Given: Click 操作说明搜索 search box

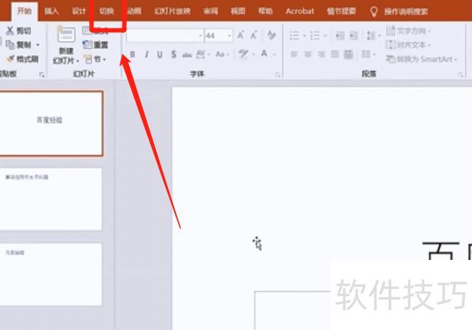Looking at the screenshot, I should point(406,12).
